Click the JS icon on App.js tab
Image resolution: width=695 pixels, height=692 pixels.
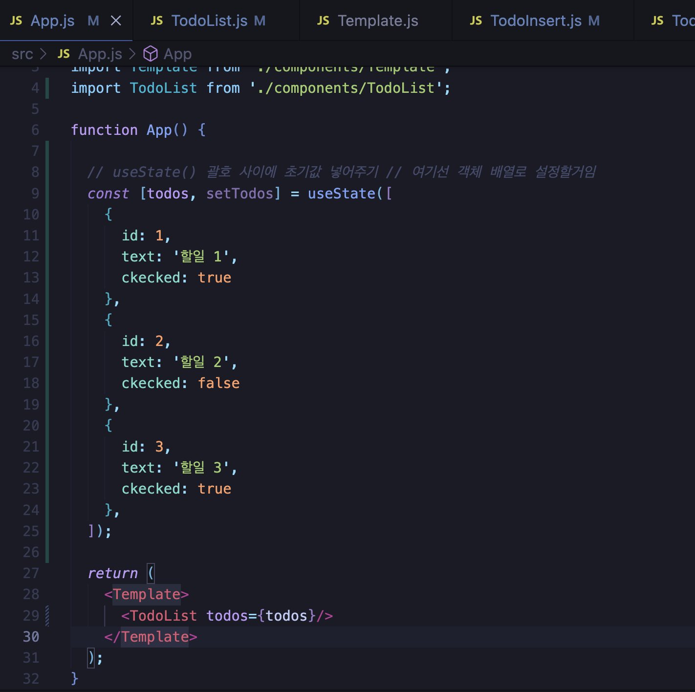tap(16, 21)
